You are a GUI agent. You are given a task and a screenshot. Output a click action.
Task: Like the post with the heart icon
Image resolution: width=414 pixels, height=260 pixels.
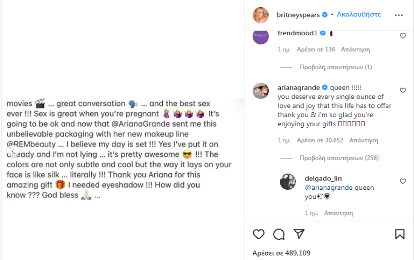click(258, 234)
